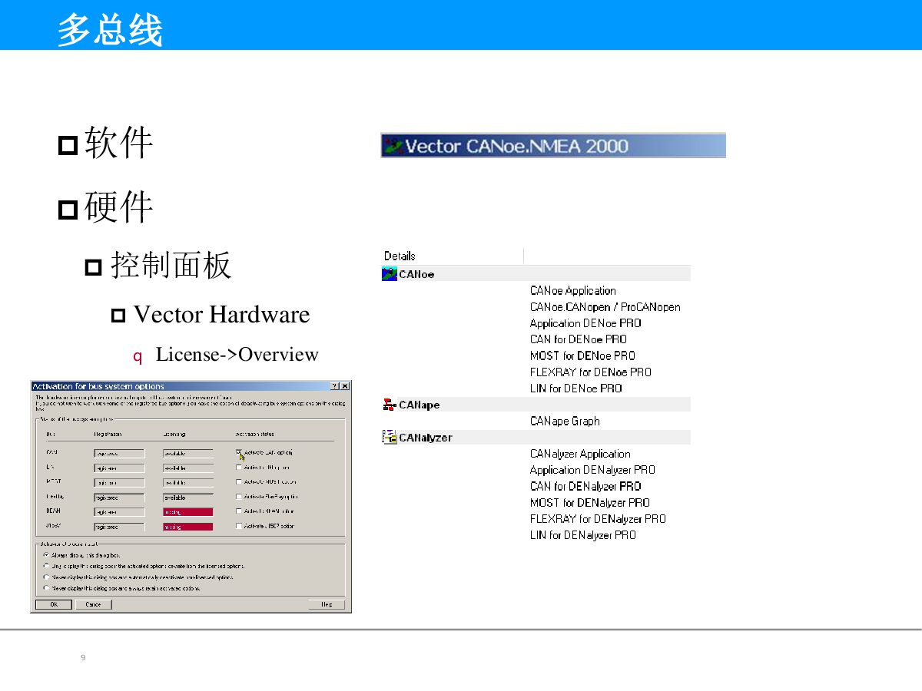Click the '控制面板' bullet text
This screenshot has width=922, height=691.
[171, 265]
